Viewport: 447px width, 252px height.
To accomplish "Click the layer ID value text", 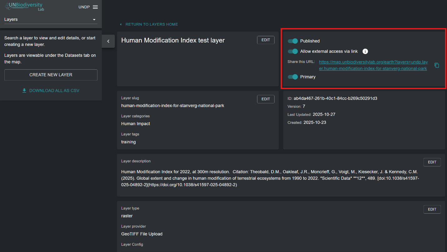I will [335, 98].
